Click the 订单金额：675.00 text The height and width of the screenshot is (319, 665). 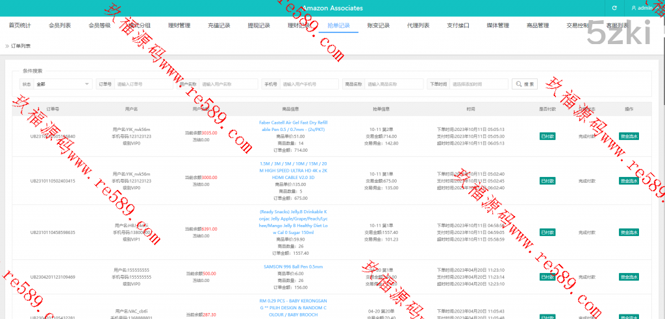(290, 198)
